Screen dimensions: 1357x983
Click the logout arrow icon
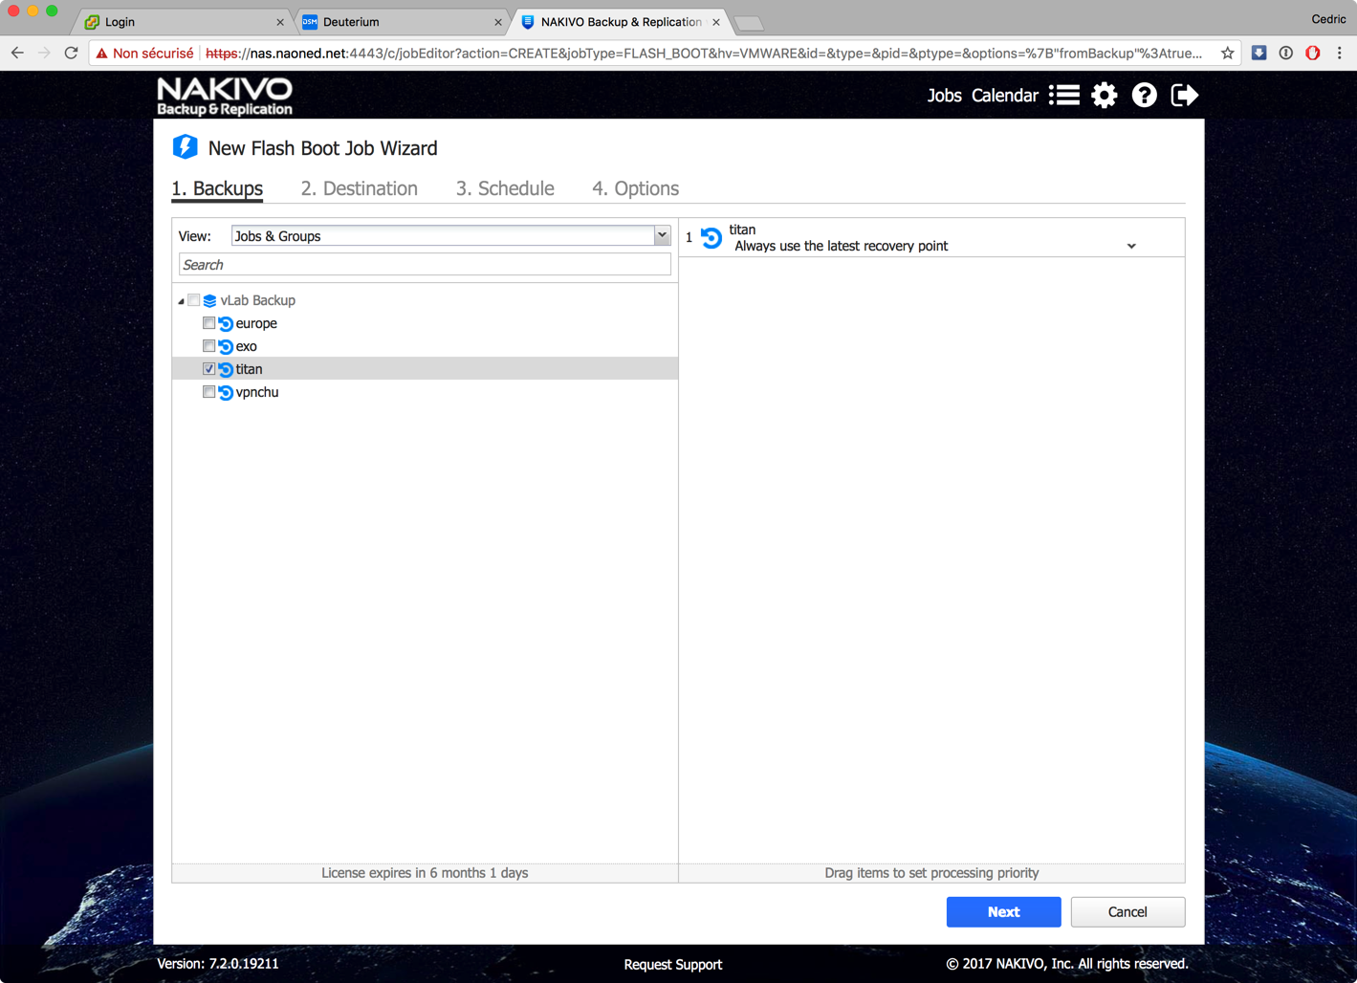[1184, 96]
